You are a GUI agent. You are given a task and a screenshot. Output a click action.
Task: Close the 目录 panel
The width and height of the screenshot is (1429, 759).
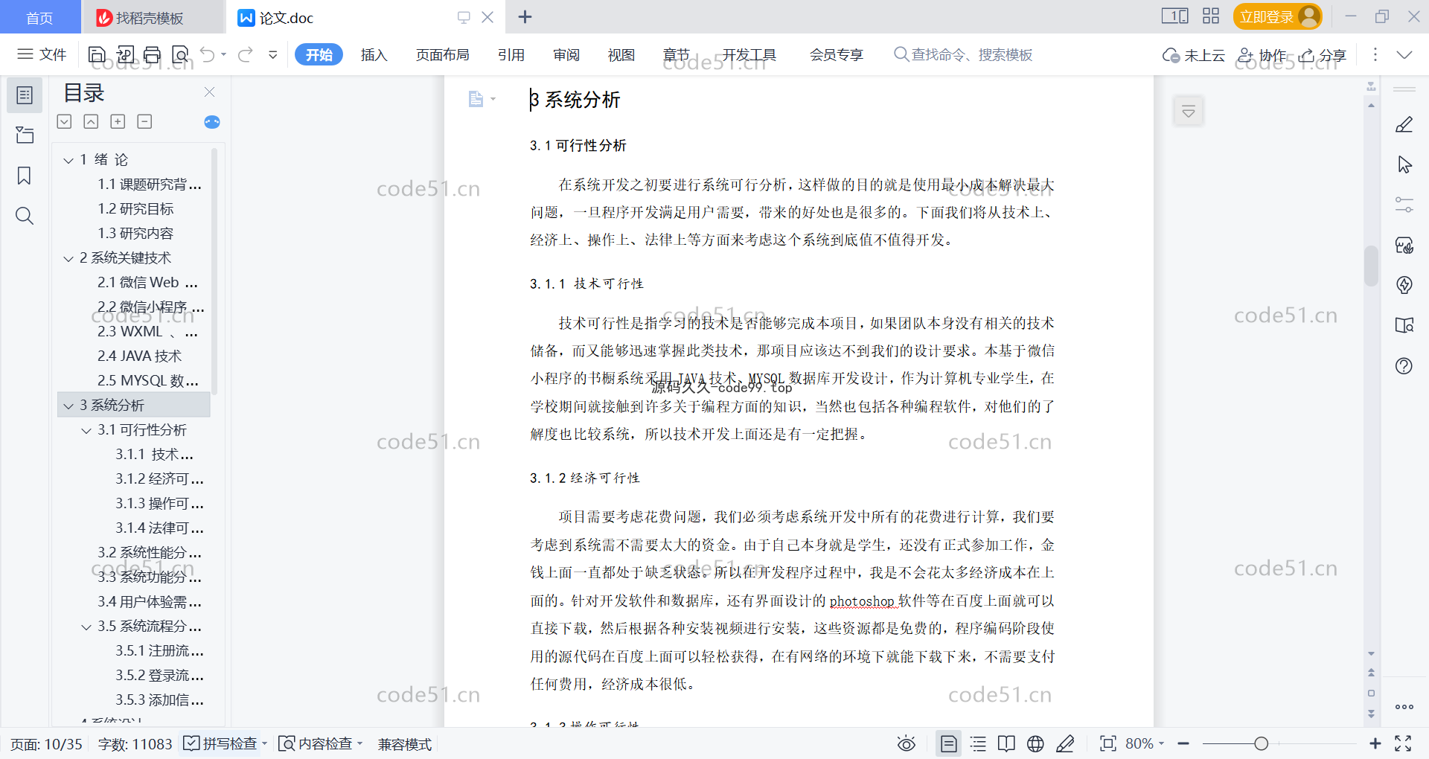209,92
